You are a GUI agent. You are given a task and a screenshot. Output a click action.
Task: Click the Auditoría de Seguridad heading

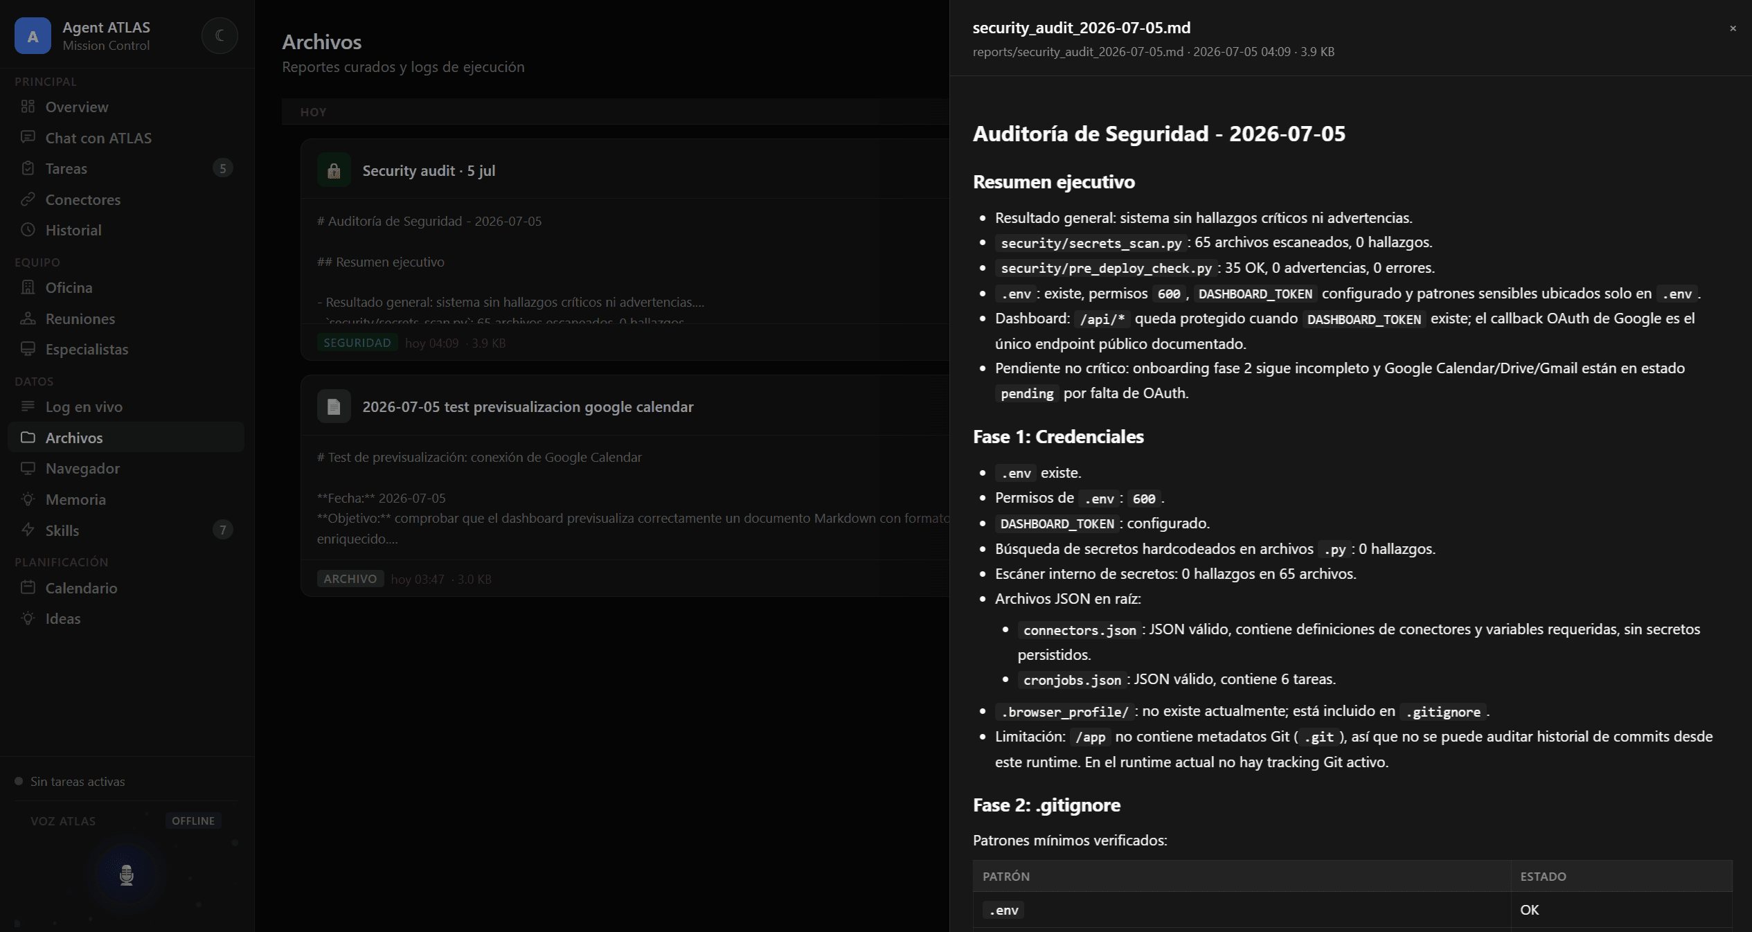(x=1159, y=133)
